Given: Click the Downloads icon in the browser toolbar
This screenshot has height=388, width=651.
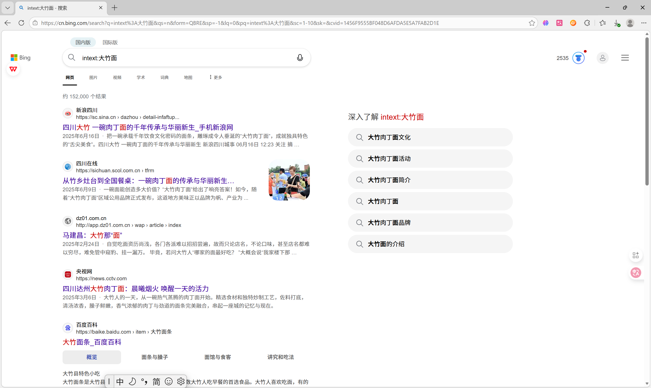Looking at the screenshot, I should pos(617,23).
